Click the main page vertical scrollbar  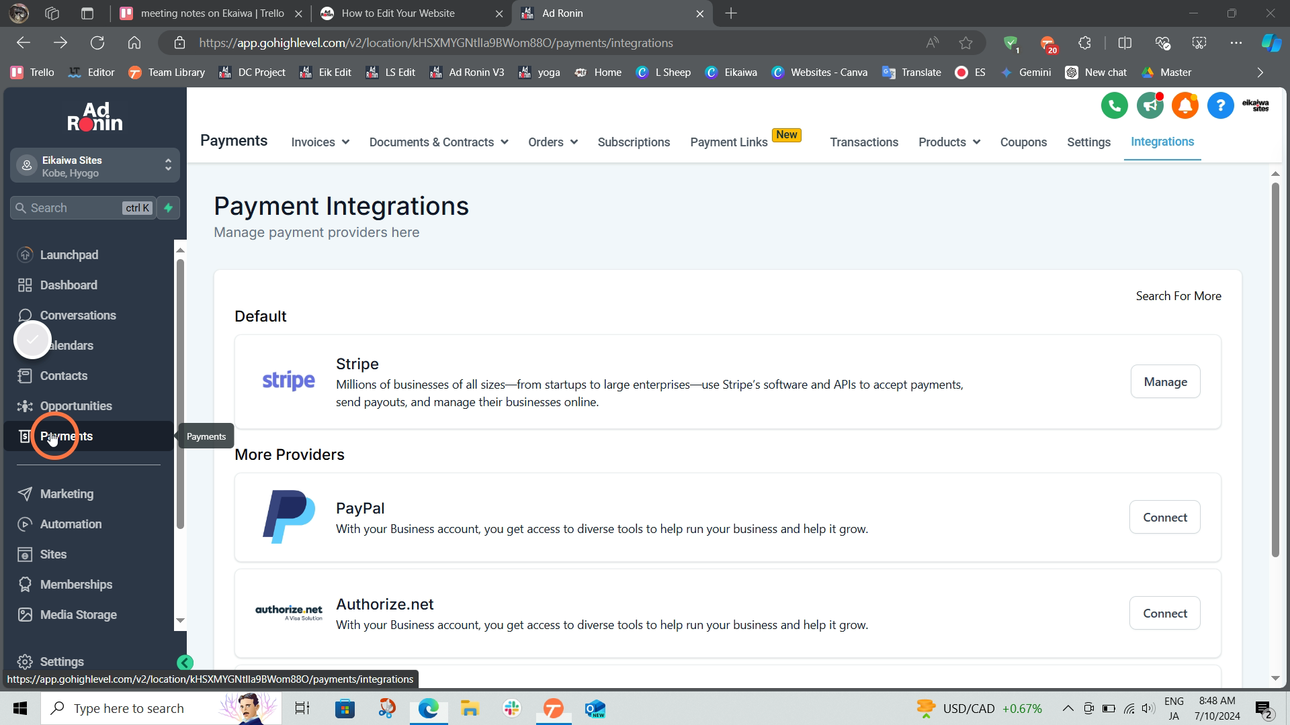click(x=1275, y=369)
